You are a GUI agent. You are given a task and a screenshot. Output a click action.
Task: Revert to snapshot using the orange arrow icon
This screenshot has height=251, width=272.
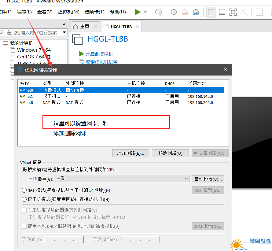coord(185,12)
